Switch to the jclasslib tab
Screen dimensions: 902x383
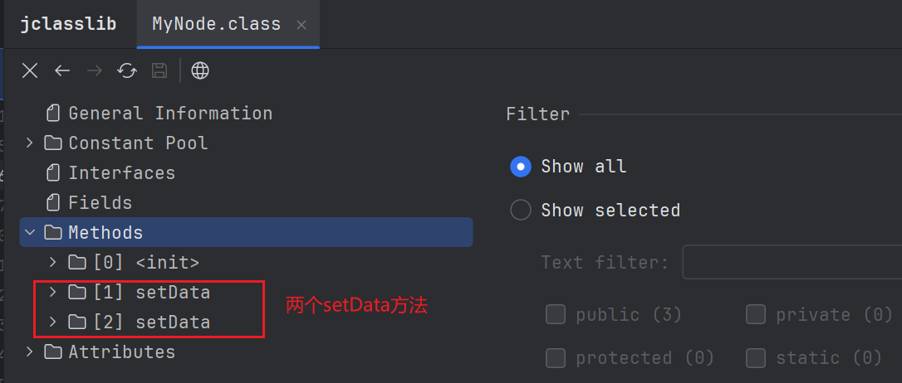tap(68, 23)
